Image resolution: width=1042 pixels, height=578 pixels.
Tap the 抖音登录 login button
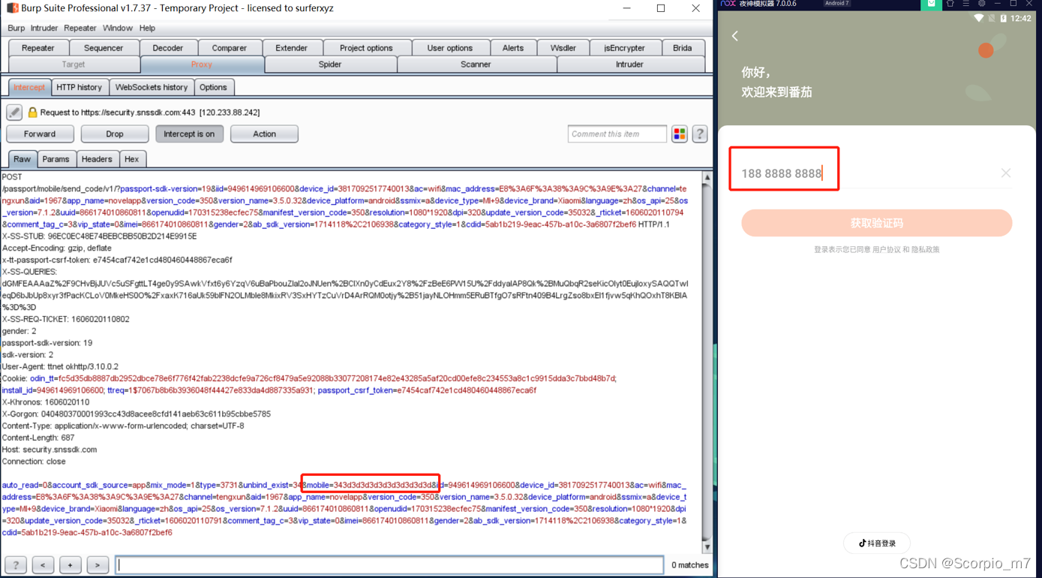tap(877, 543)
